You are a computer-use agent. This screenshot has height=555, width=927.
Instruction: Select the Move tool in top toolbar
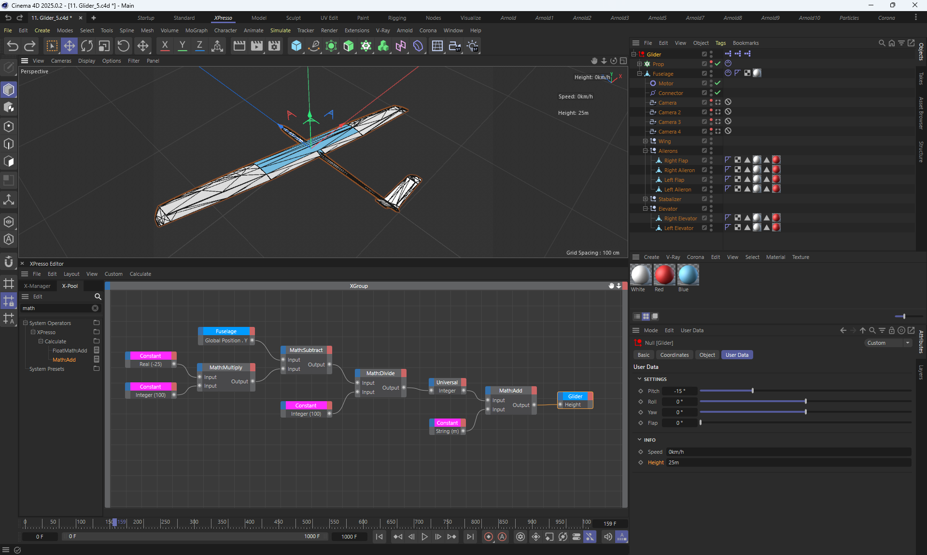pos(70,46)
